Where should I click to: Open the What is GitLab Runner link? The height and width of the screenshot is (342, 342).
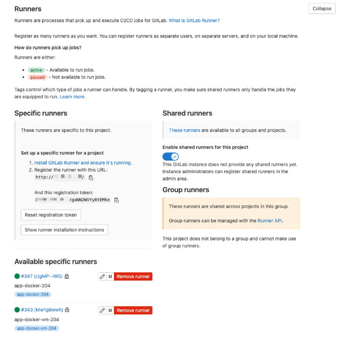[194, 20]
